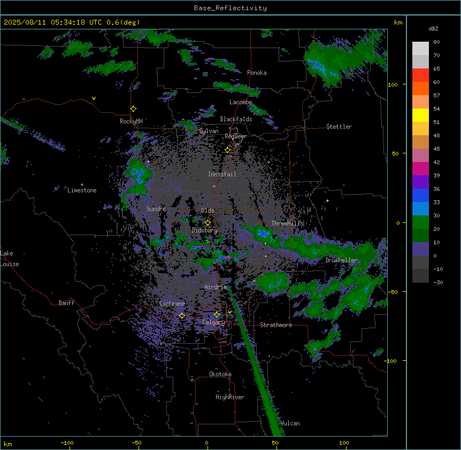Click the dBZ legend heading
The height and width of the screenshot is (450, 461).
coord(433,29)
